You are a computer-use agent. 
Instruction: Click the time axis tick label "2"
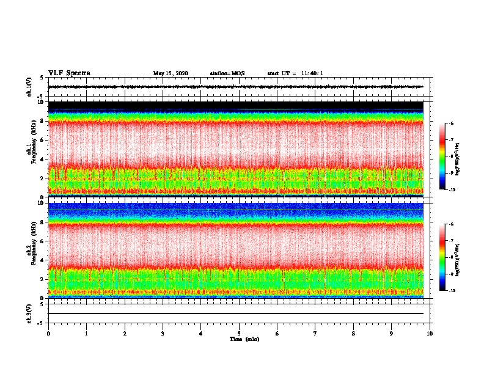tap(125, 334)
